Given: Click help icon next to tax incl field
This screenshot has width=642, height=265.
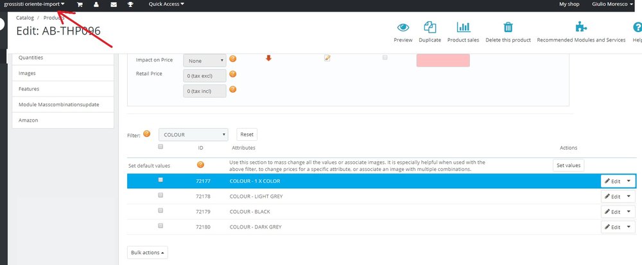Looking at the screenshot, I should click(x=232, y=89).
